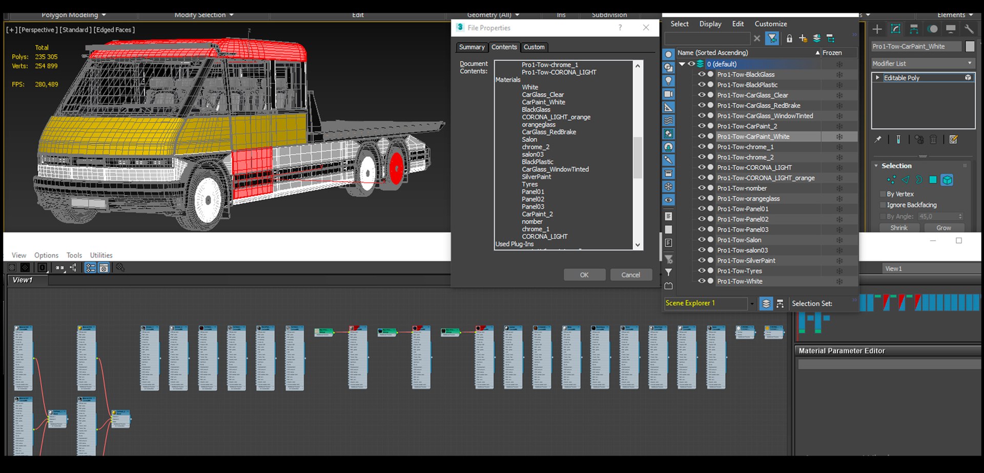Collapse the 0 (default) layer tree
This screenshot has width=984, height=473.
coord(682,64)
